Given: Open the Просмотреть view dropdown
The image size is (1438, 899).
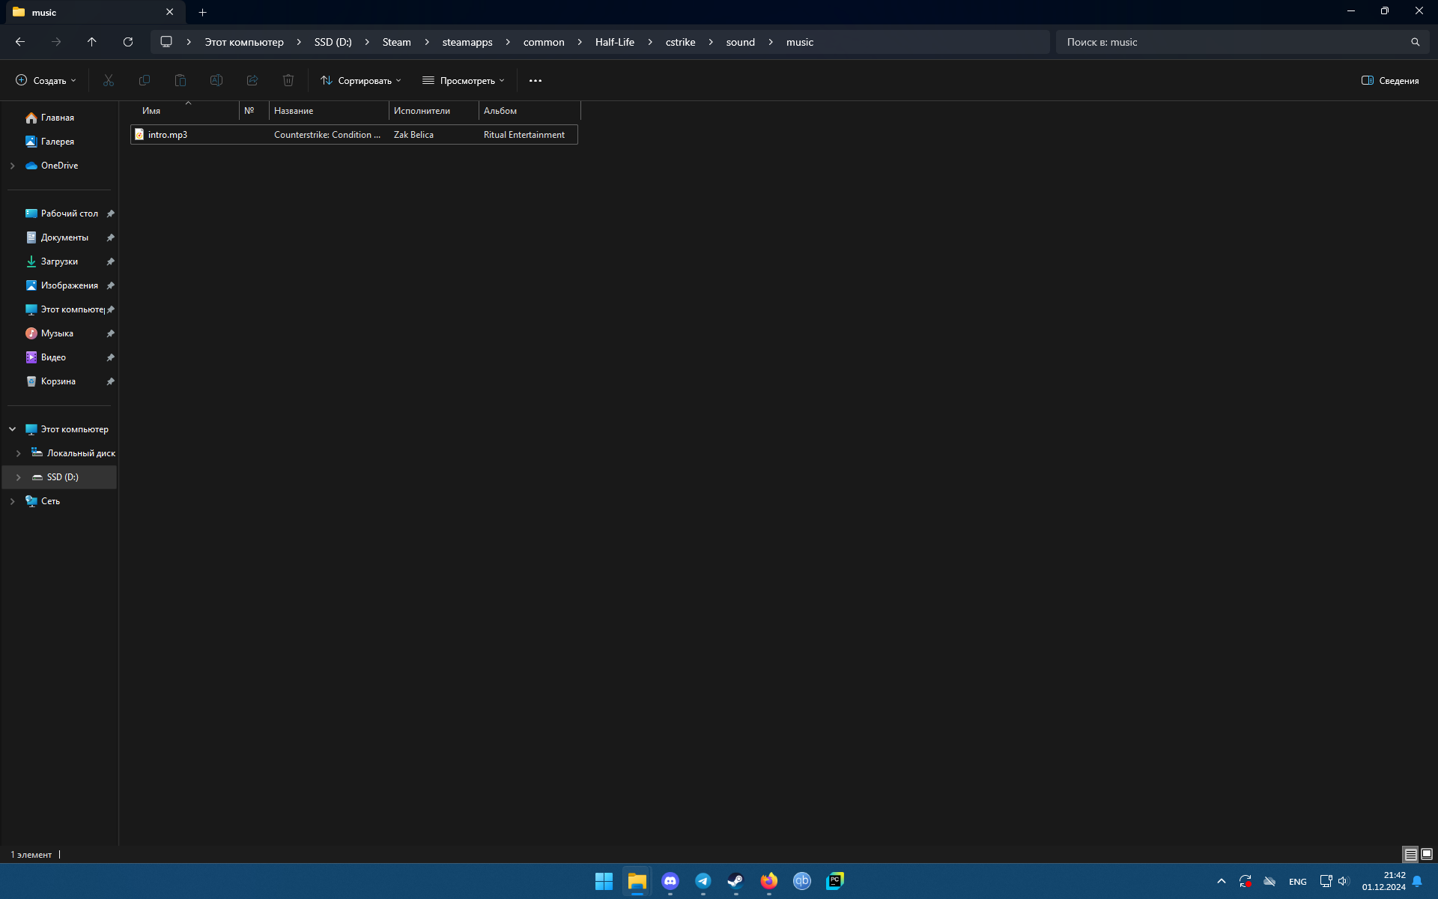Looking at the screenshot, I should (x=464, y=80).
